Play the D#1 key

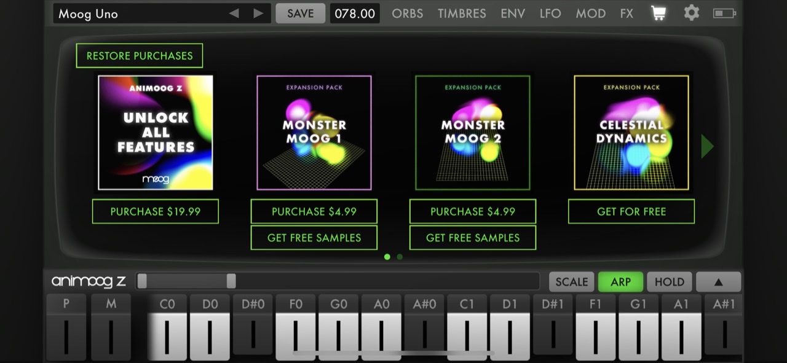tap(553, 324)
